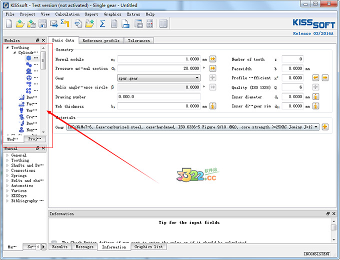Screen dimensions: 340x260
Task: Click the Modules tree scrollbar thumb
Action: click(x=43, y=60)
